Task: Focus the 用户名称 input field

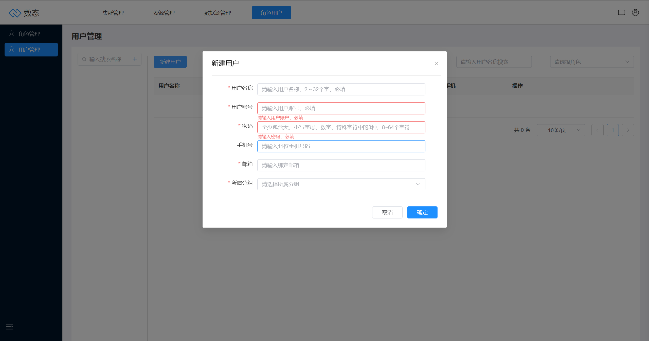Action: pyautogui.click(x=341, y=89)
